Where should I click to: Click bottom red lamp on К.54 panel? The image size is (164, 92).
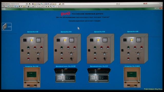coord(95,59)
